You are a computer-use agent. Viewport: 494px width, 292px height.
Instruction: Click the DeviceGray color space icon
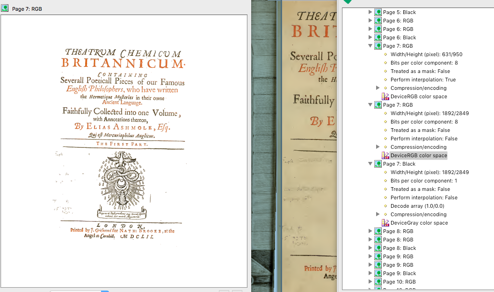coord(385,223)
